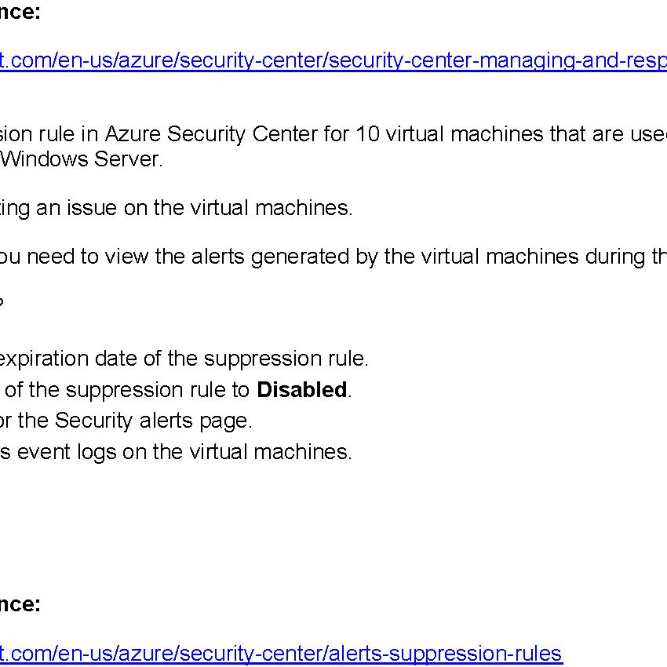Click the heading above the alerts-suppression-rules link

tap(20, 604)
